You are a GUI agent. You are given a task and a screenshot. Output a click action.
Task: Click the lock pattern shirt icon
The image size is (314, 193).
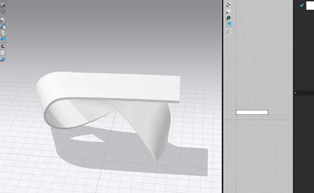tap(229, 31)
